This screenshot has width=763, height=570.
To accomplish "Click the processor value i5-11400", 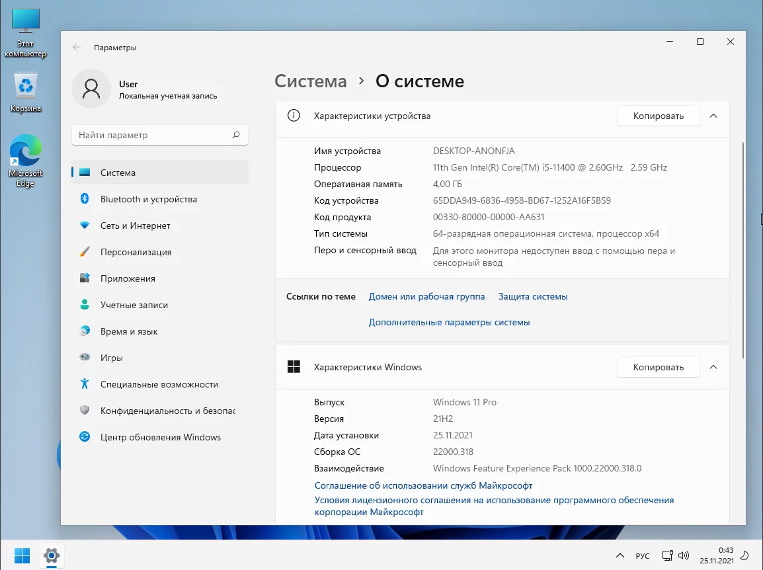I will coord(550,167).
